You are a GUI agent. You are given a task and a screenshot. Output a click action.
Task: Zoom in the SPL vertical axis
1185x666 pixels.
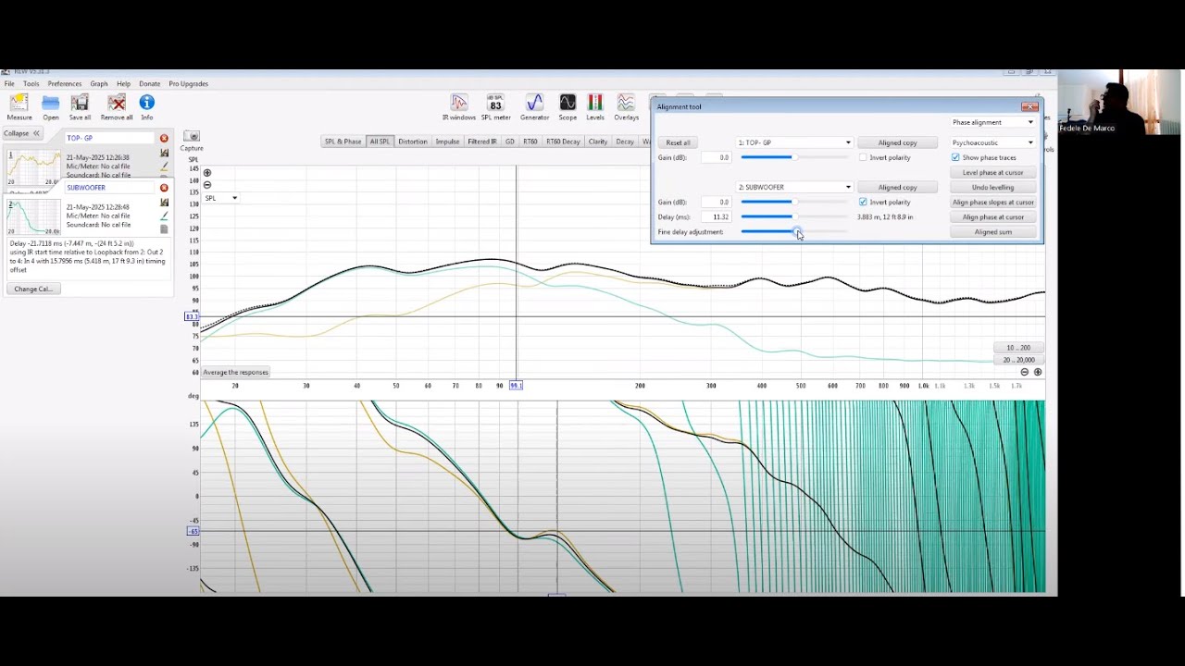pyautogui.click(x=206, y=173)
